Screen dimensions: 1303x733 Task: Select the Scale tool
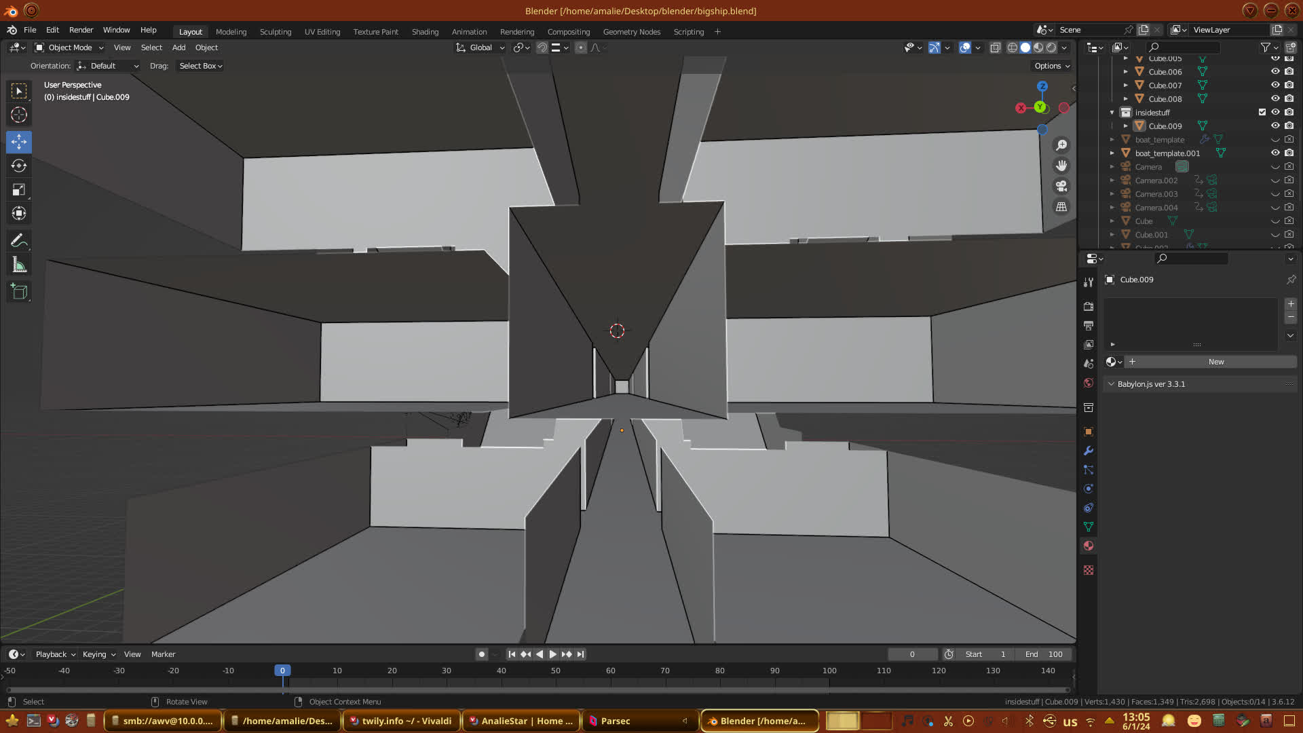tap(19, 190)
